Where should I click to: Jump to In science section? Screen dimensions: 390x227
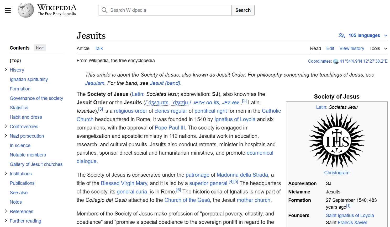tap(20, 145)
